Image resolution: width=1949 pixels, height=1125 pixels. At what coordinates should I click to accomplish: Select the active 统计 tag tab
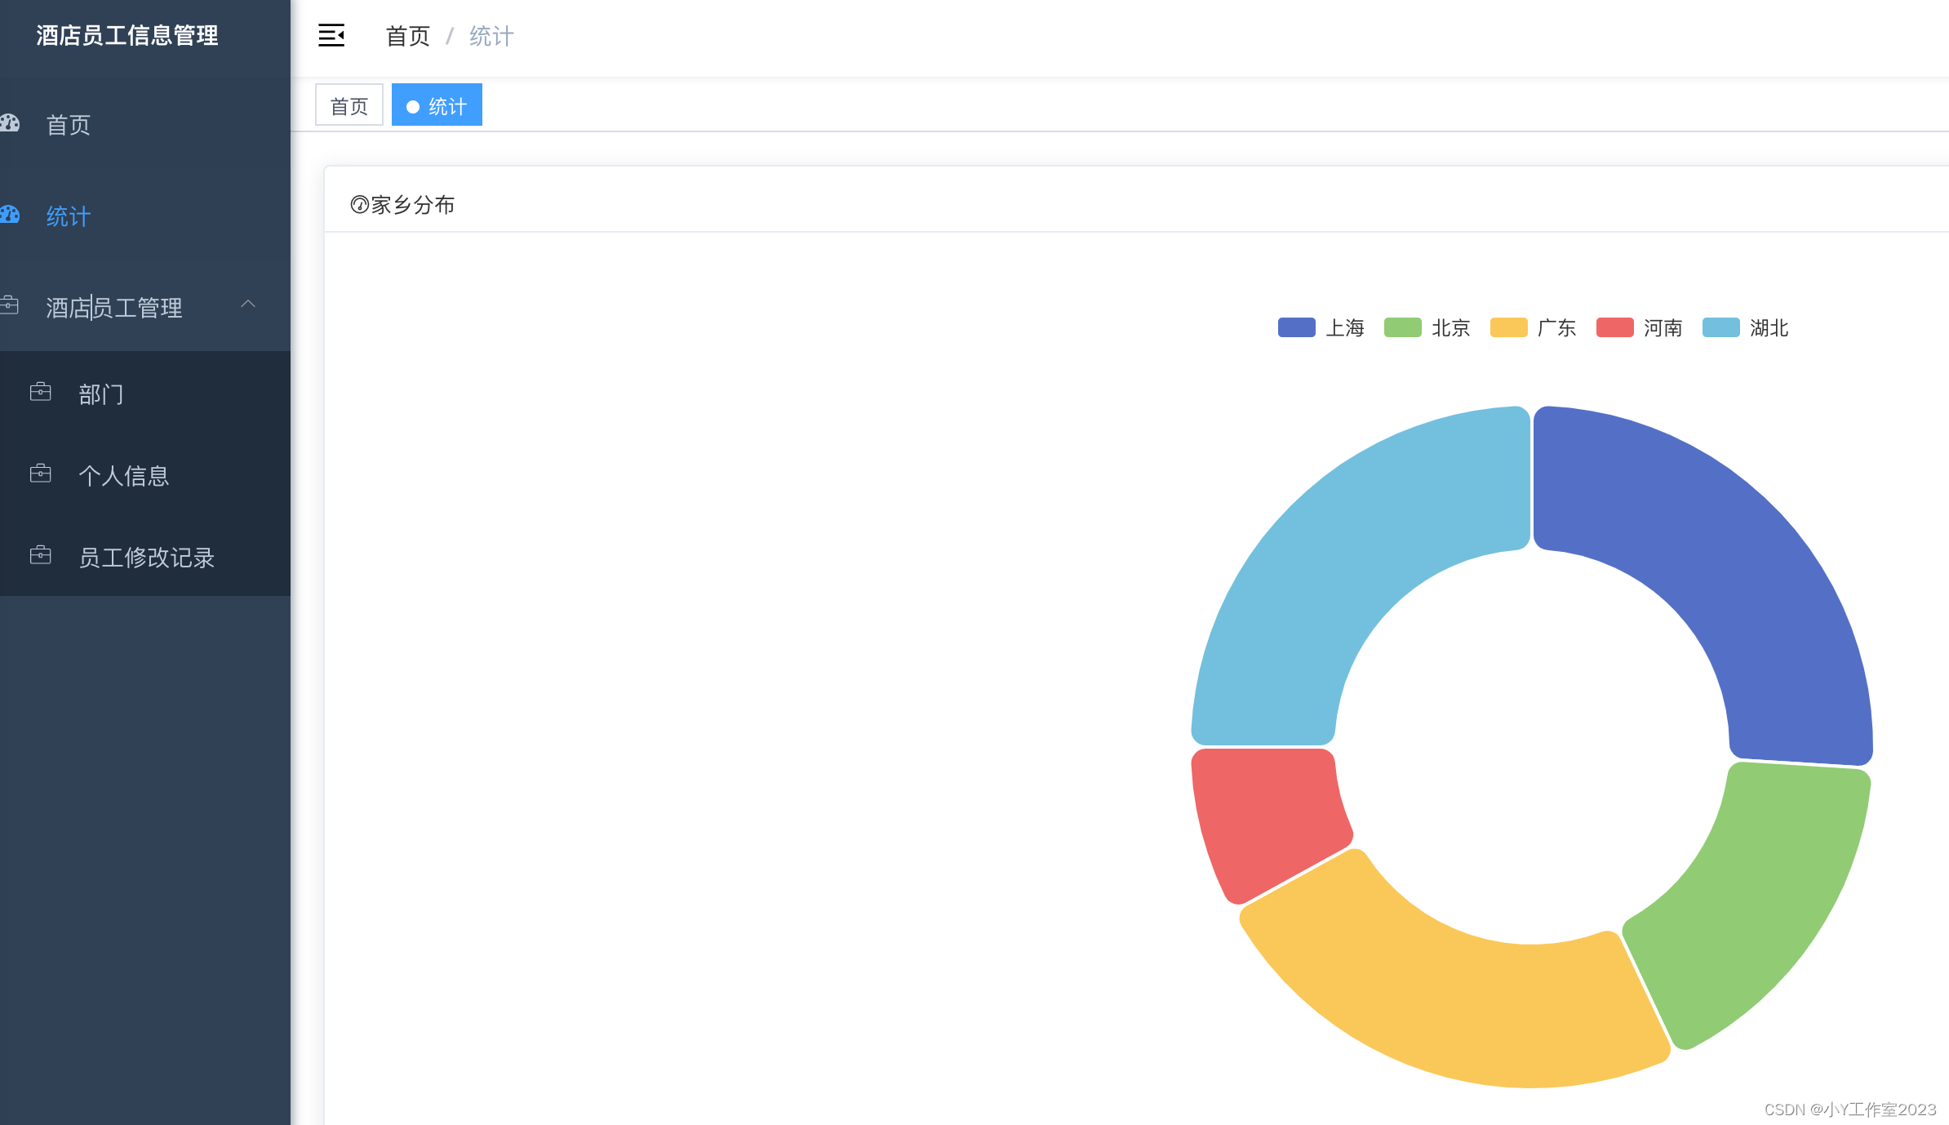click(x=437, y=105)
